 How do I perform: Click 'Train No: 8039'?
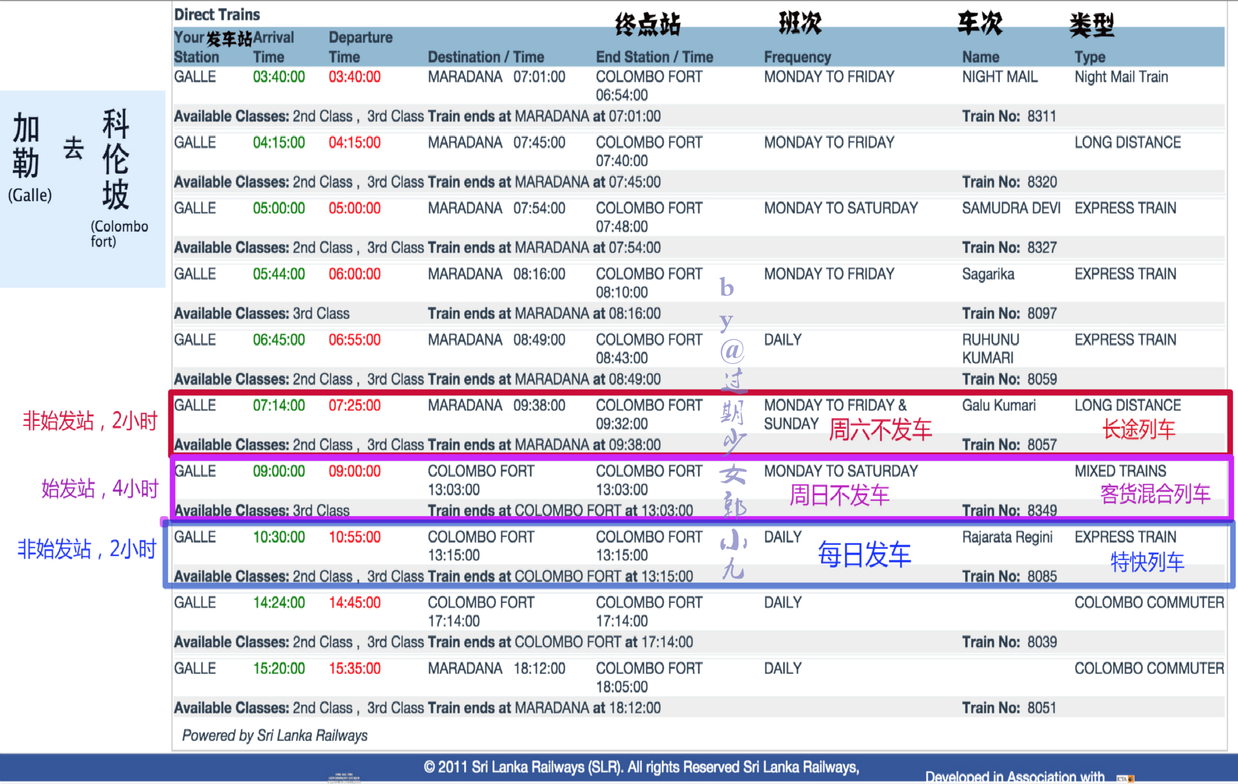coord(1009,642)
